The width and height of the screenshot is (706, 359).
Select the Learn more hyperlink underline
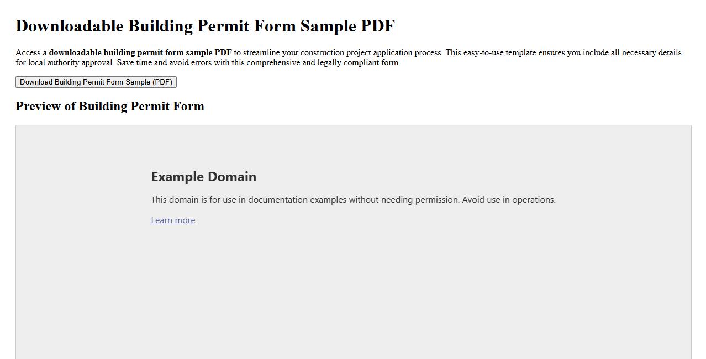[x=173, y=224]
